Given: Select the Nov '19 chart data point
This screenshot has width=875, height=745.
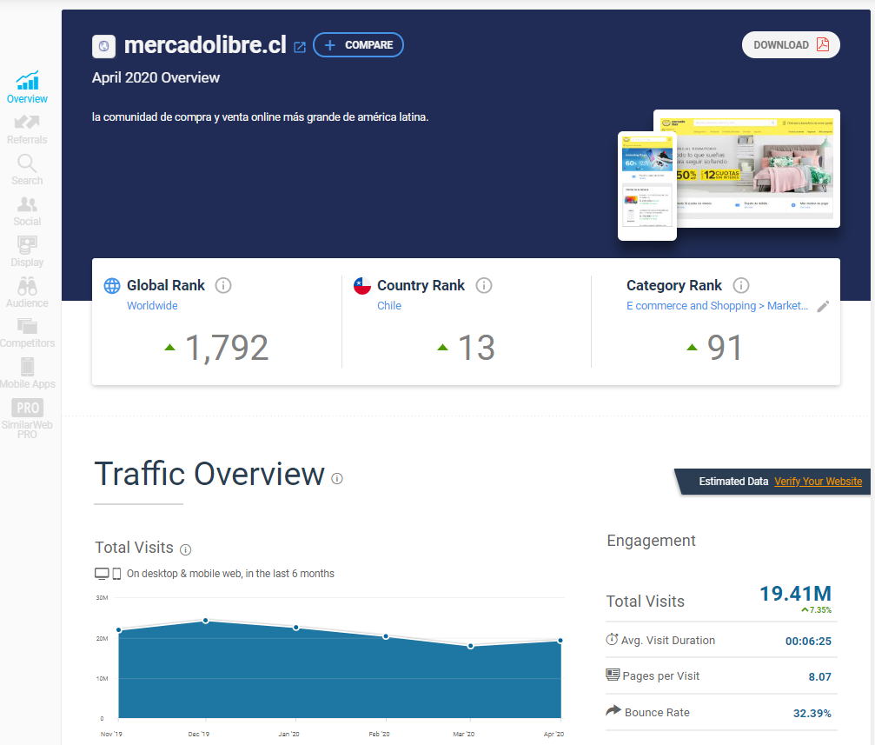Looking at the screenshot, I should coord(119,630).
